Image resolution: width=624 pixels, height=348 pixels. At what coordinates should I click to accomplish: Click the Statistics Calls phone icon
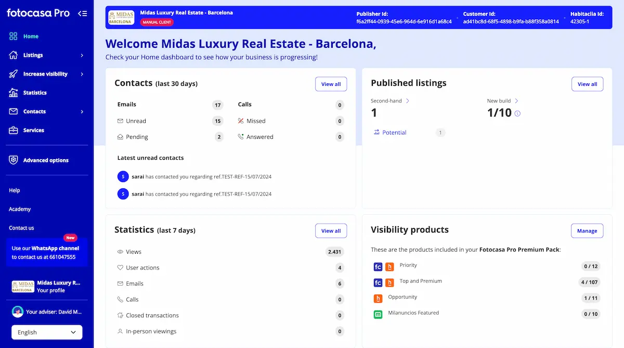pyautogui.click(x=121, y=300)
